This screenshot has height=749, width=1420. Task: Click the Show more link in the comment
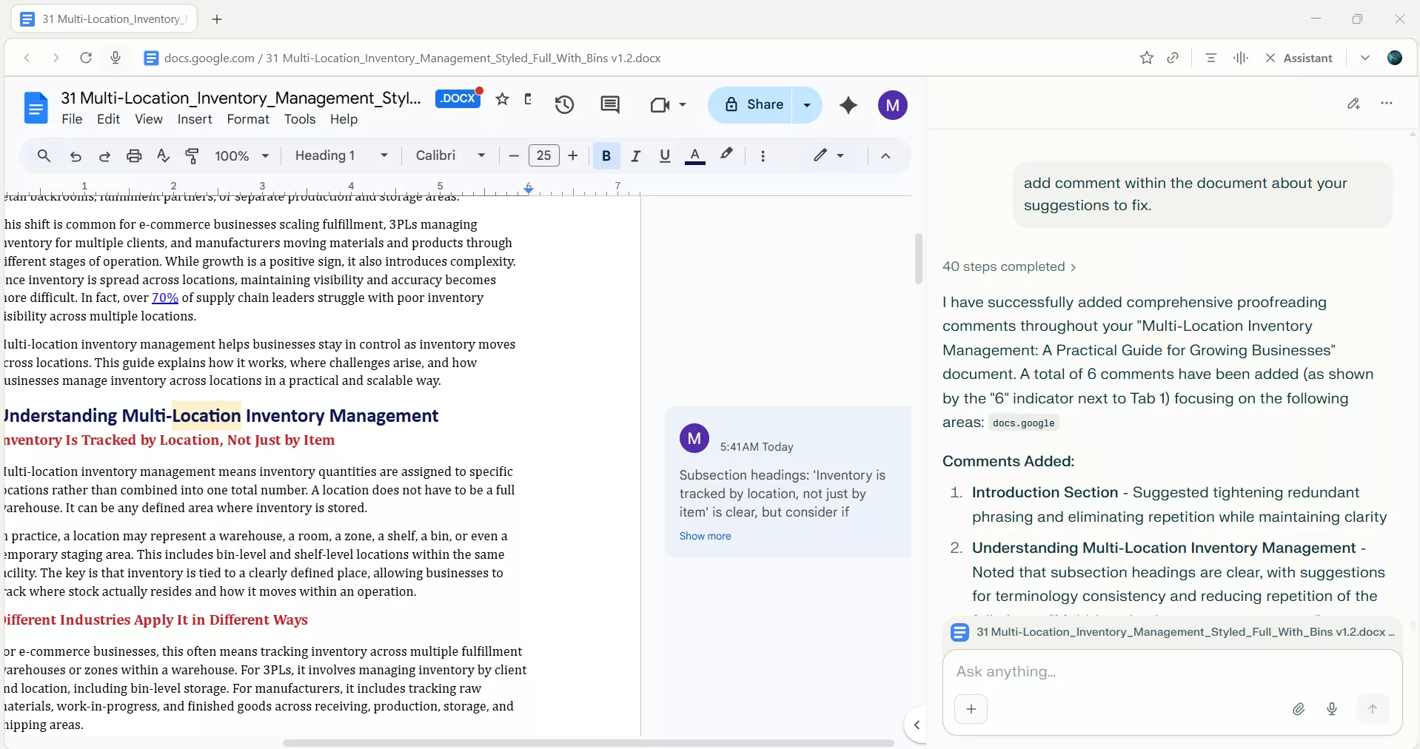point(704,536)
